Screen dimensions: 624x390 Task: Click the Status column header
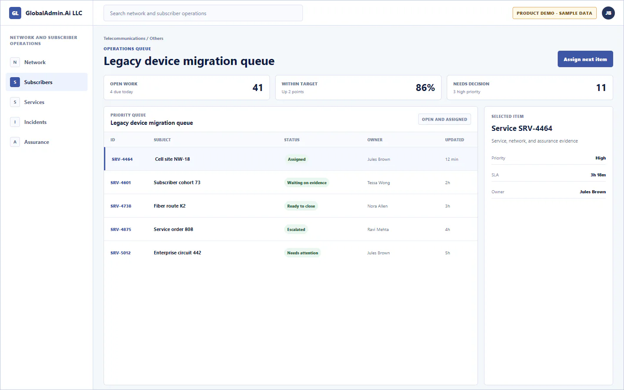click(x=292, y=140)
